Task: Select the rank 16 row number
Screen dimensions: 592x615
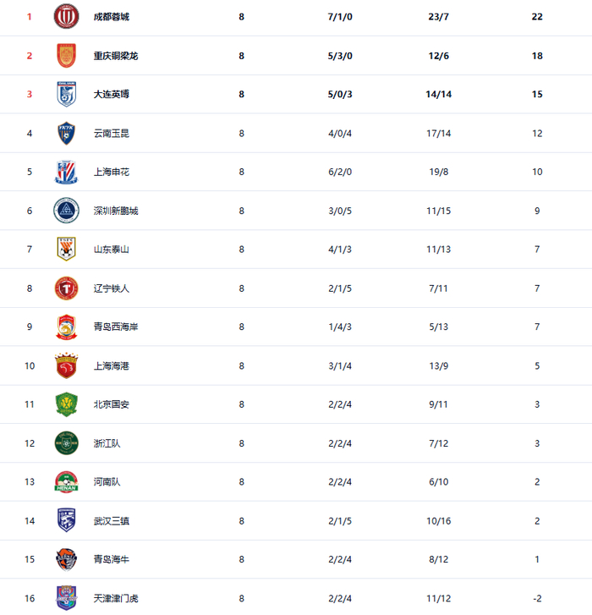Action: click(x=30, y=598)
